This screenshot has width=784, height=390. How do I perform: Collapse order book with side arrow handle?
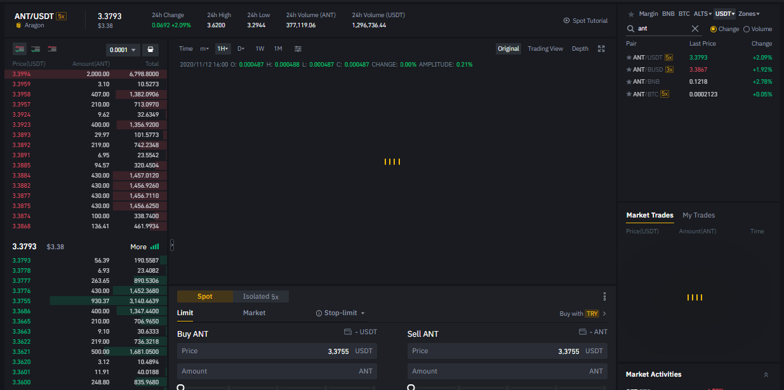[x=171, y=245]
